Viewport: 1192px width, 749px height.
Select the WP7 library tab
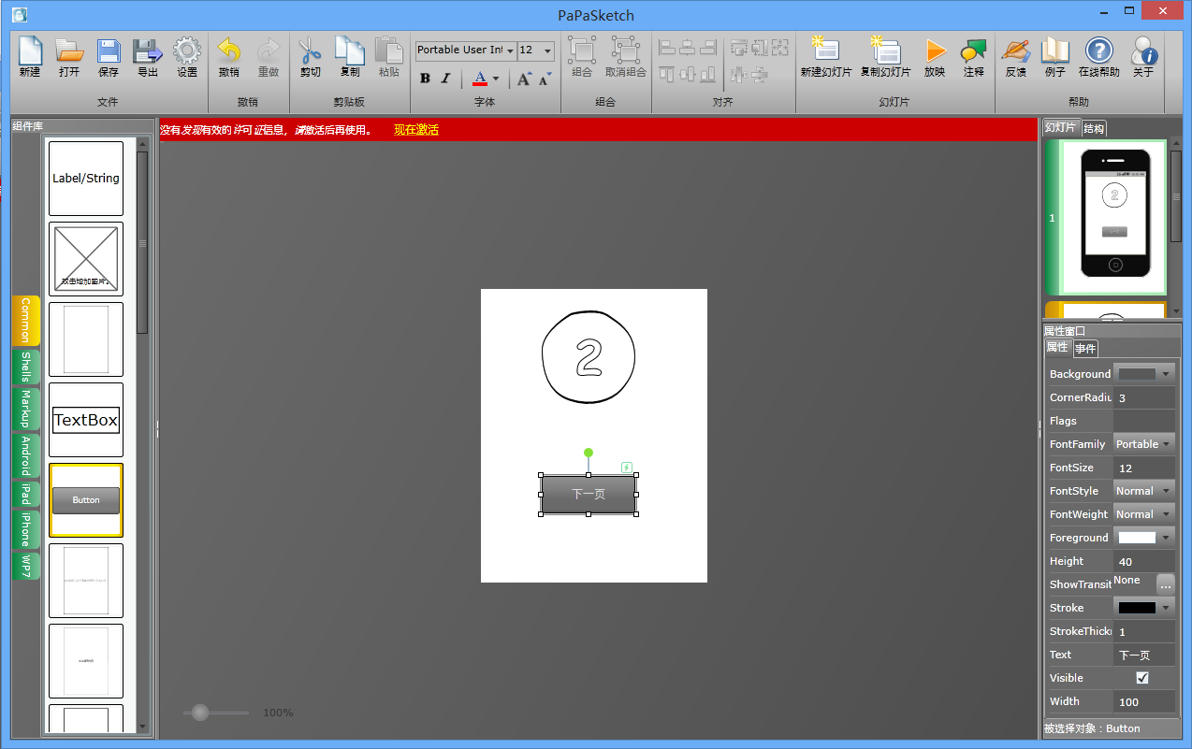tap(26, 566)
